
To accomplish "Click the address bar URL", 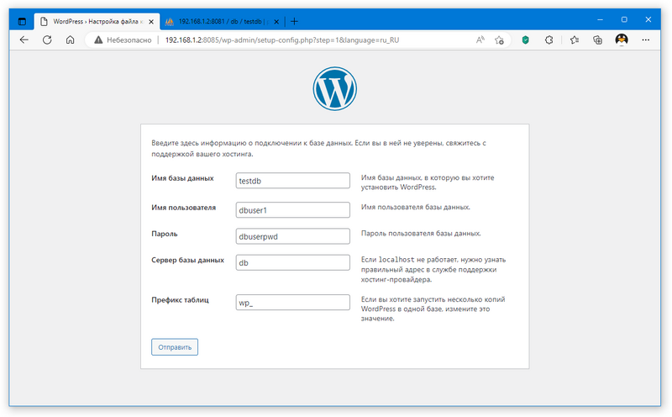I will (282, 40).
